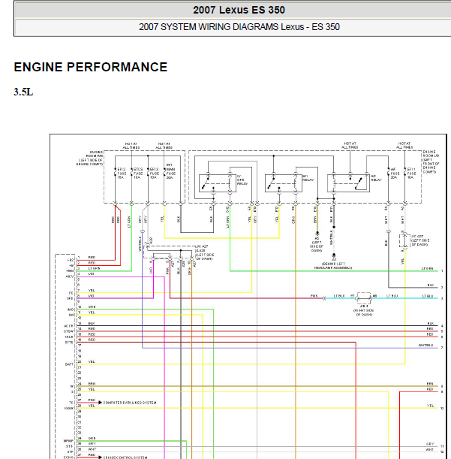Image resolution: width=451 pixels, height=459 pixels.
Task: Click the C/OPN RELAY label
Action: click(242, 180)
